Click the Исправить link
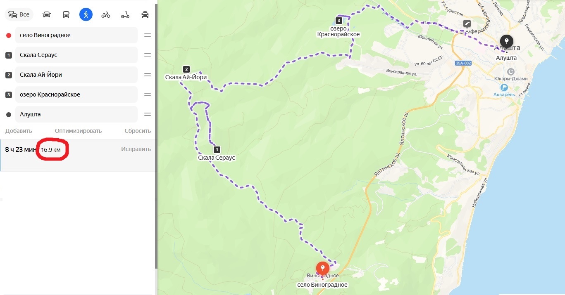This screenshot has height=295, width=565. 136,149
